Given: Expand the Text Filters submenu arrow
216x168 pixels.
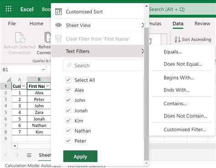Looking at the screenshot, I should click(143, 51).
